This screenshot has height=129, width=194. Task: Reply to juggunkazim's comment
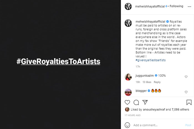pyautogui.click(x=157, y=82)
